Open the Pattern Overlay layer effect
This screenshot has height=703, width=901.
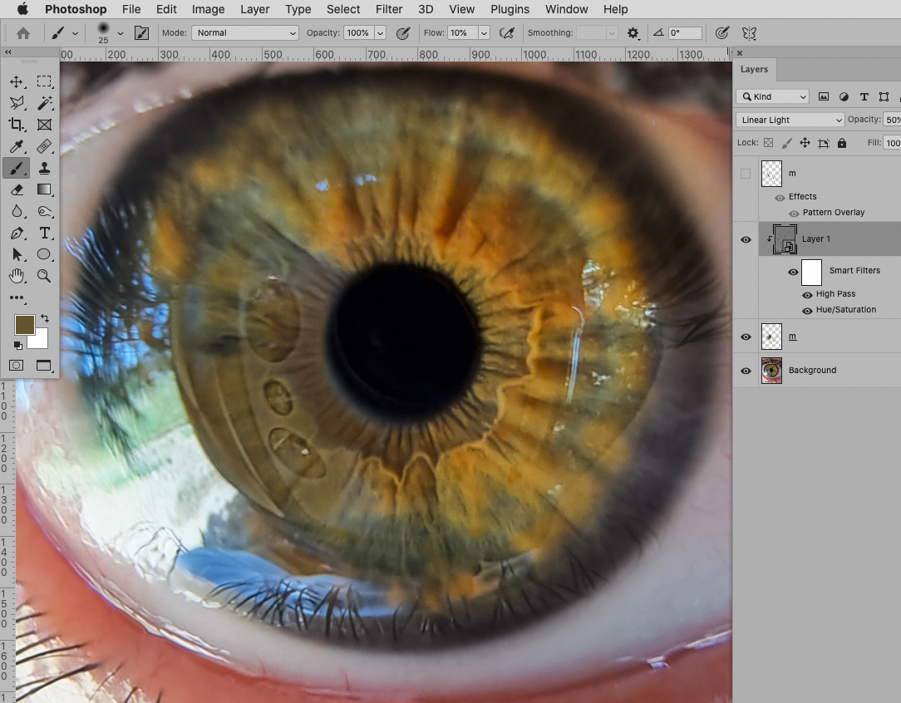pyautogui.click(x=831, y=212)
